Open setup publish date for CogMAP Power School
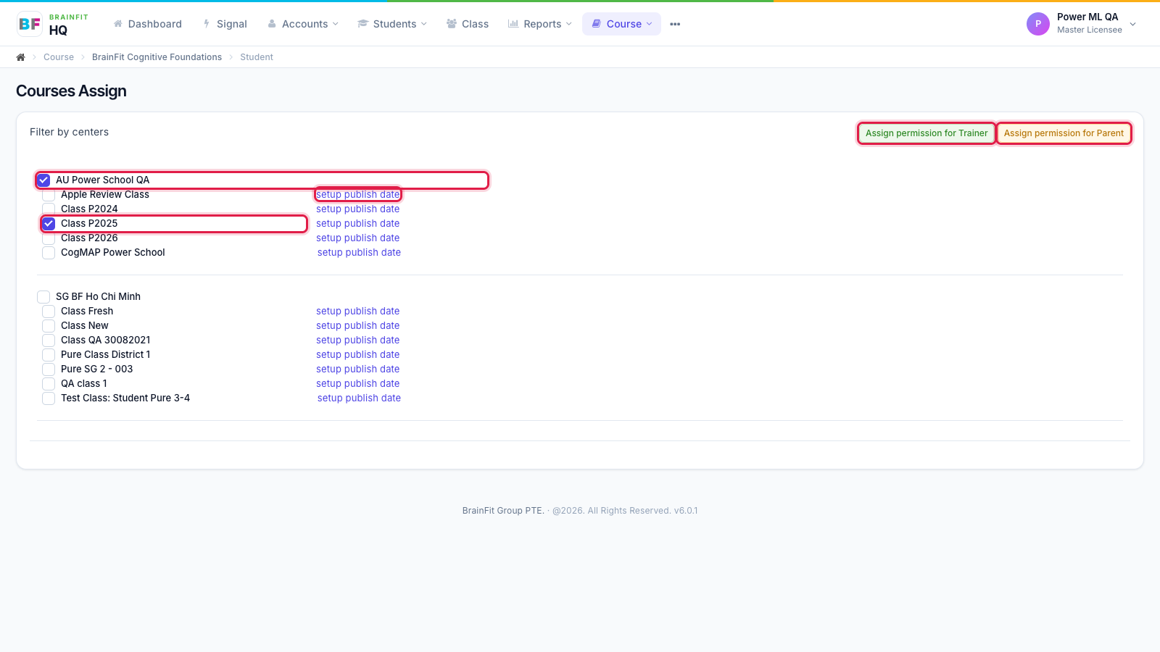1160x652 pixels. (359, 252)
